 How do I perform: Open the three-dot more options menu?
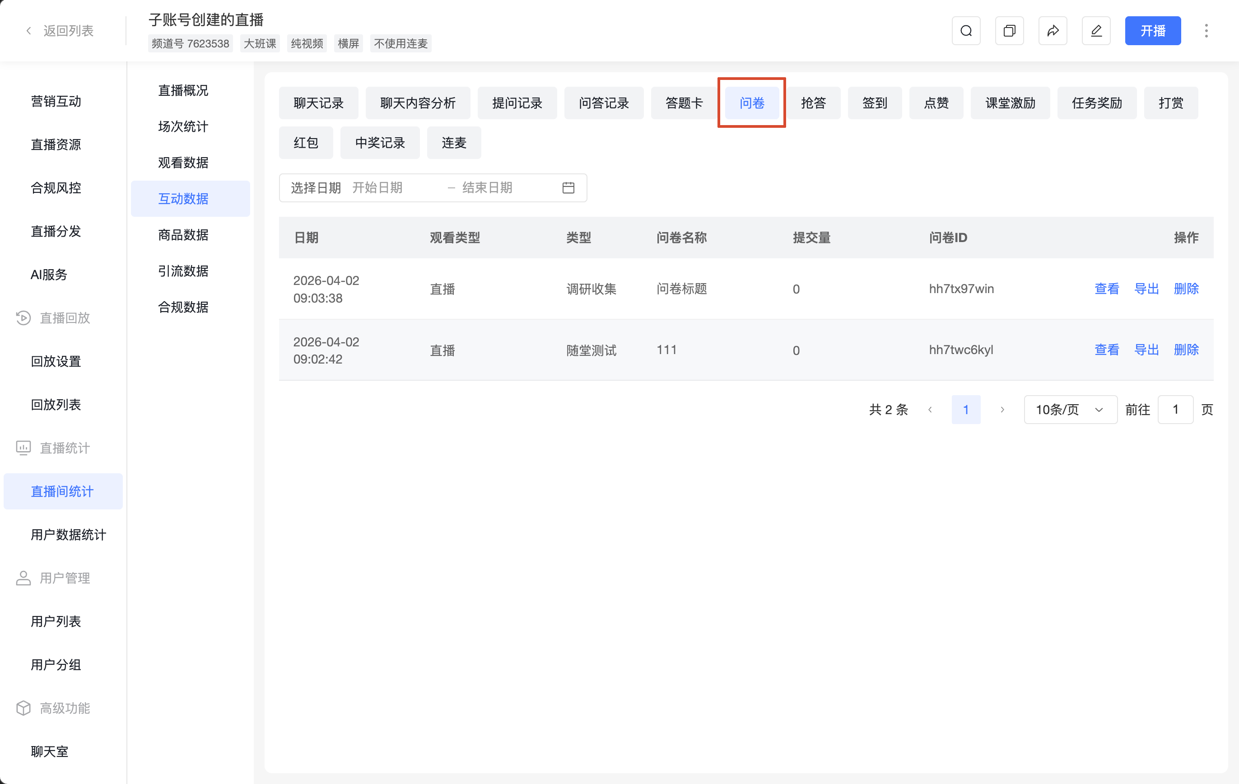pos(1206,31)
